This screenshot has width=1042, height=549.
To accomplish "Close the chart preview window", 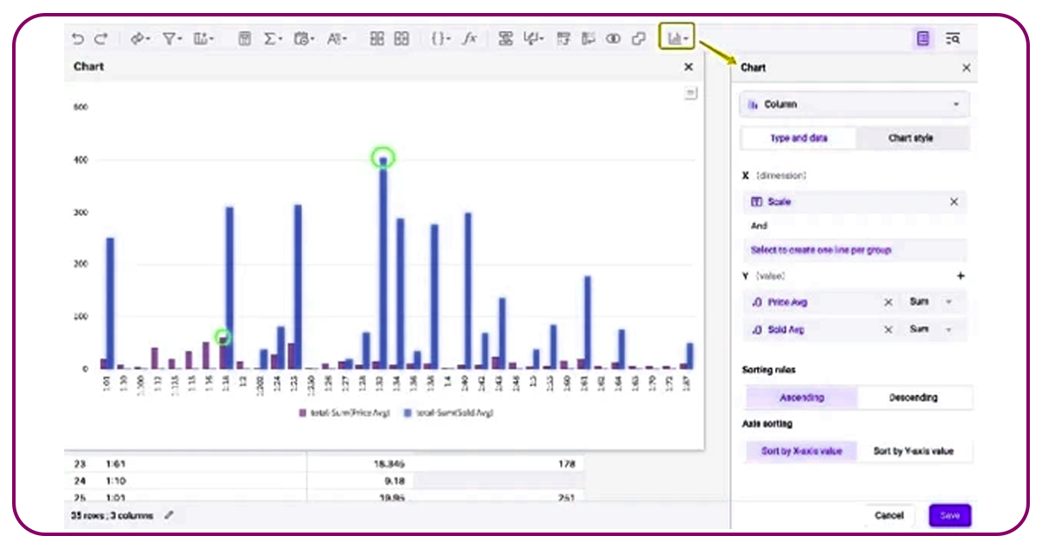I will [688, 67].
